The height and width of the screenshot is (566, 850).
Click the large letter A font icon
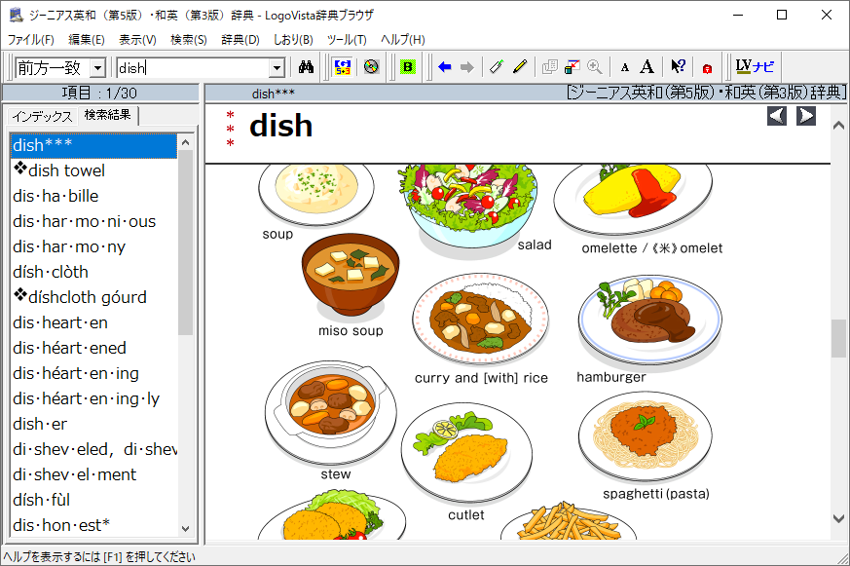pyautogui.click(x=647, y=67)
